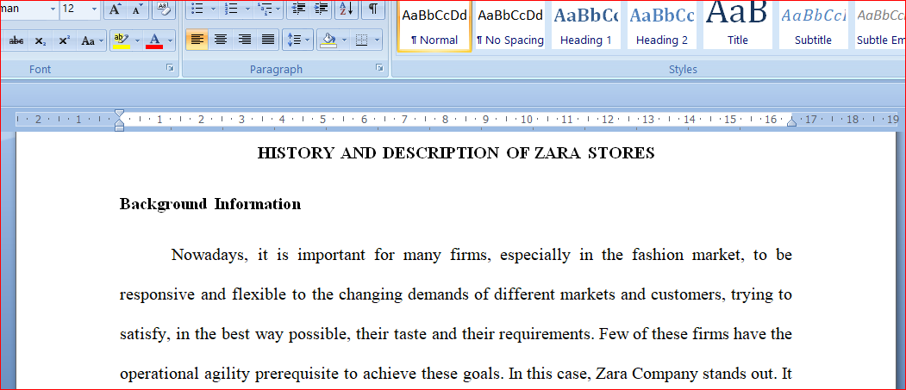This screenshot has height=390, width=906.
Task: Decrease the paragraph indent
Action: click(x=299, y=9)
